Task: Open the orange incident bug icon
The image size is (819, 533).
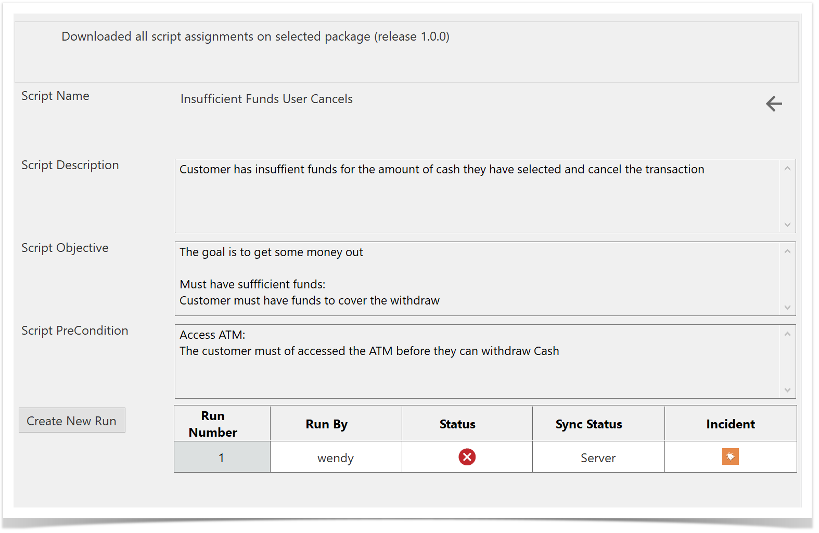Action: [x=730, y=456]
